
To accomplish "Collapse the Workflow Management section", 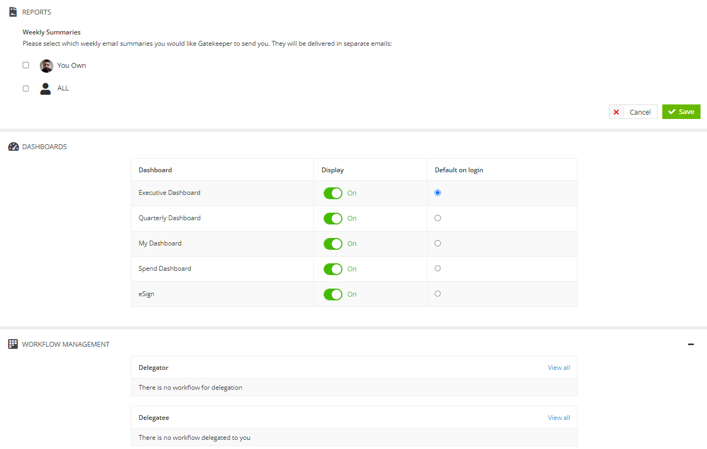I will (x=691, y=344).
